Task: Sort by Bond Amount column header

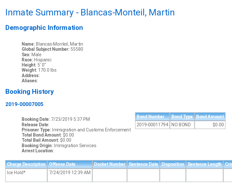Action: coord(210,117)
